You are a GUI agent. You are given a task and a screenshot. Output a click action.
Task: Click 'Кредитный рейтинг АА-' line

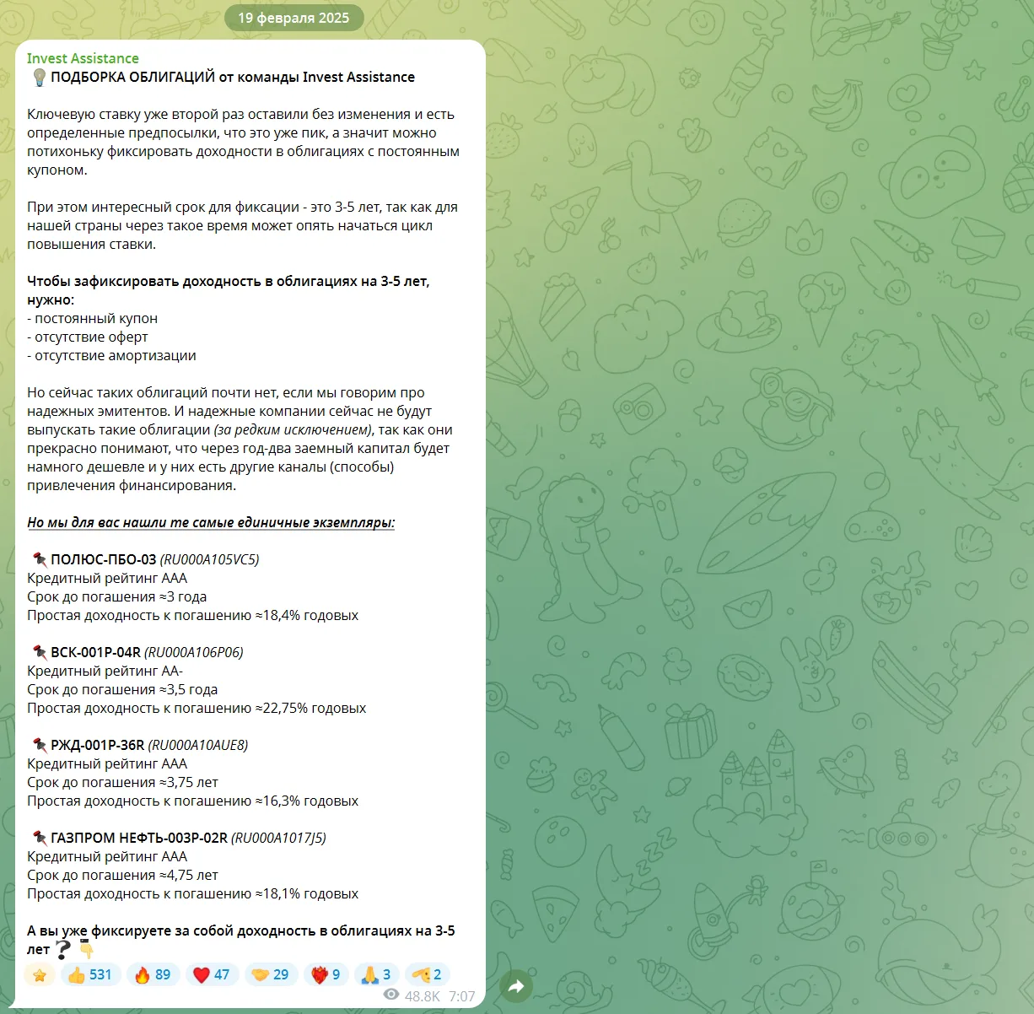tap(105, 671)
